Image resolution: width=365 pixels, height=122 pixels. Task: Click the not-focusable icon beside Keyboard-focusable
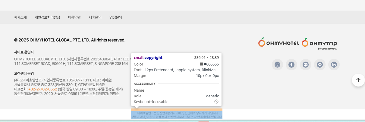click(x=216, y=102)
